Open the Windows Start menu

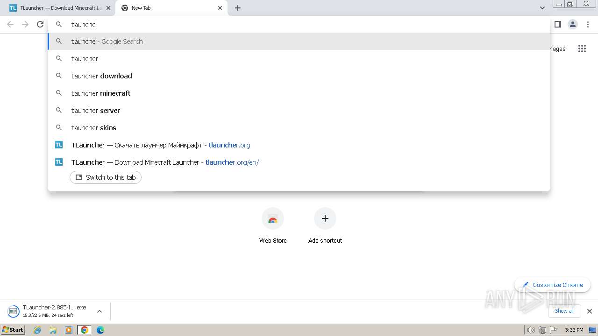pyautogui.click(x=13, y=330)
